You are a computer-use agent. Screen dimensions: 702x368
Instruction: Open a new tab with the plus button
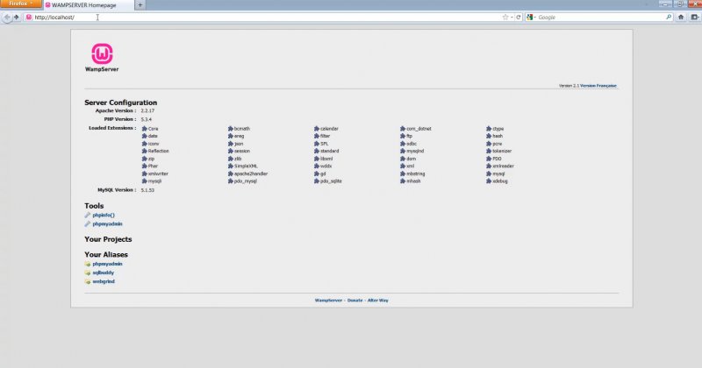click(x=140, y=5)
